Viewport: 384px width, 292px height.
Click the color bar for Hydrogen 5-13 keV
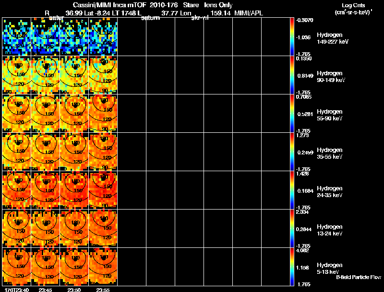292,267
